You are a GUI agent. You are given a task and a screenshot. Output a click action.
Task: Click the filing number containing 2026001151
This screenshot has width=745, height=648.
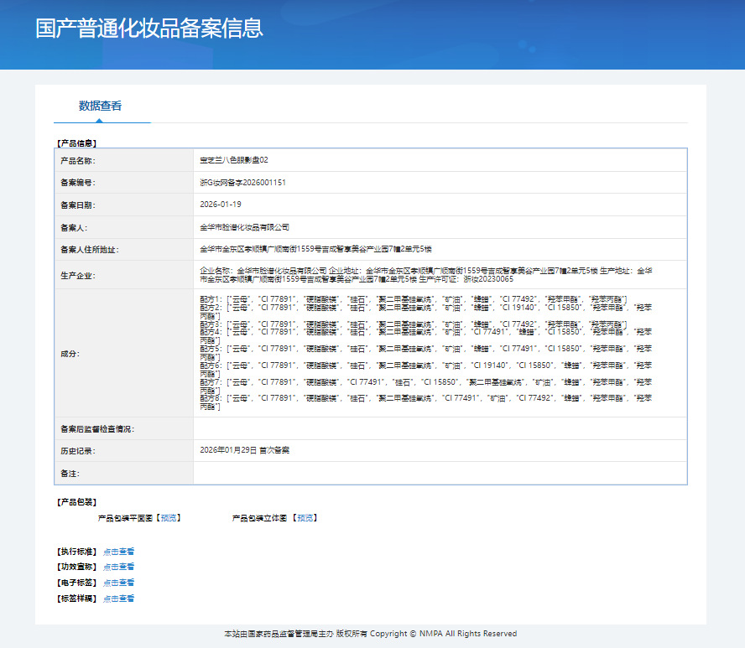coord(242,182)
